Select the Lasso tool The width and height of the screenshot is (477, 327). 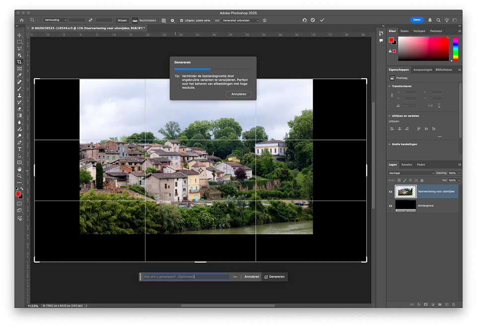pyautogui.click(x=19, y=49)
